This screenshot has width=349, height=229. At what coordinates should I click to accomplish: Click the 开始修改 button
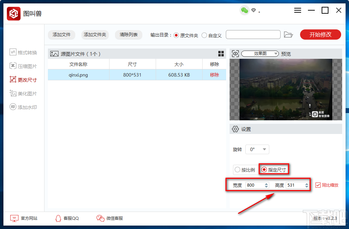click(321, 35)
